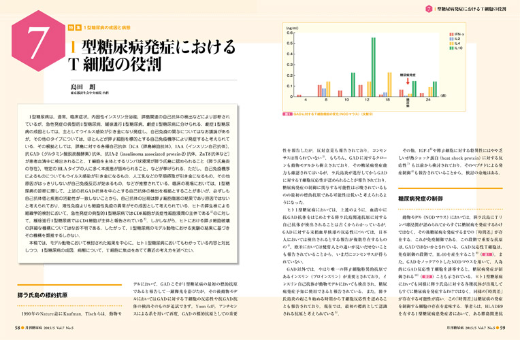This screenshot has width=520, height=340.
Task: Click the orange 特集 tag above the title
Action: (75, 27)
